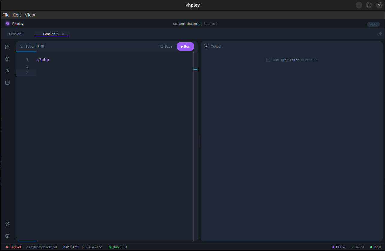
Task: Click line number 2 in the gutter
Action: (x=27, y=66)
